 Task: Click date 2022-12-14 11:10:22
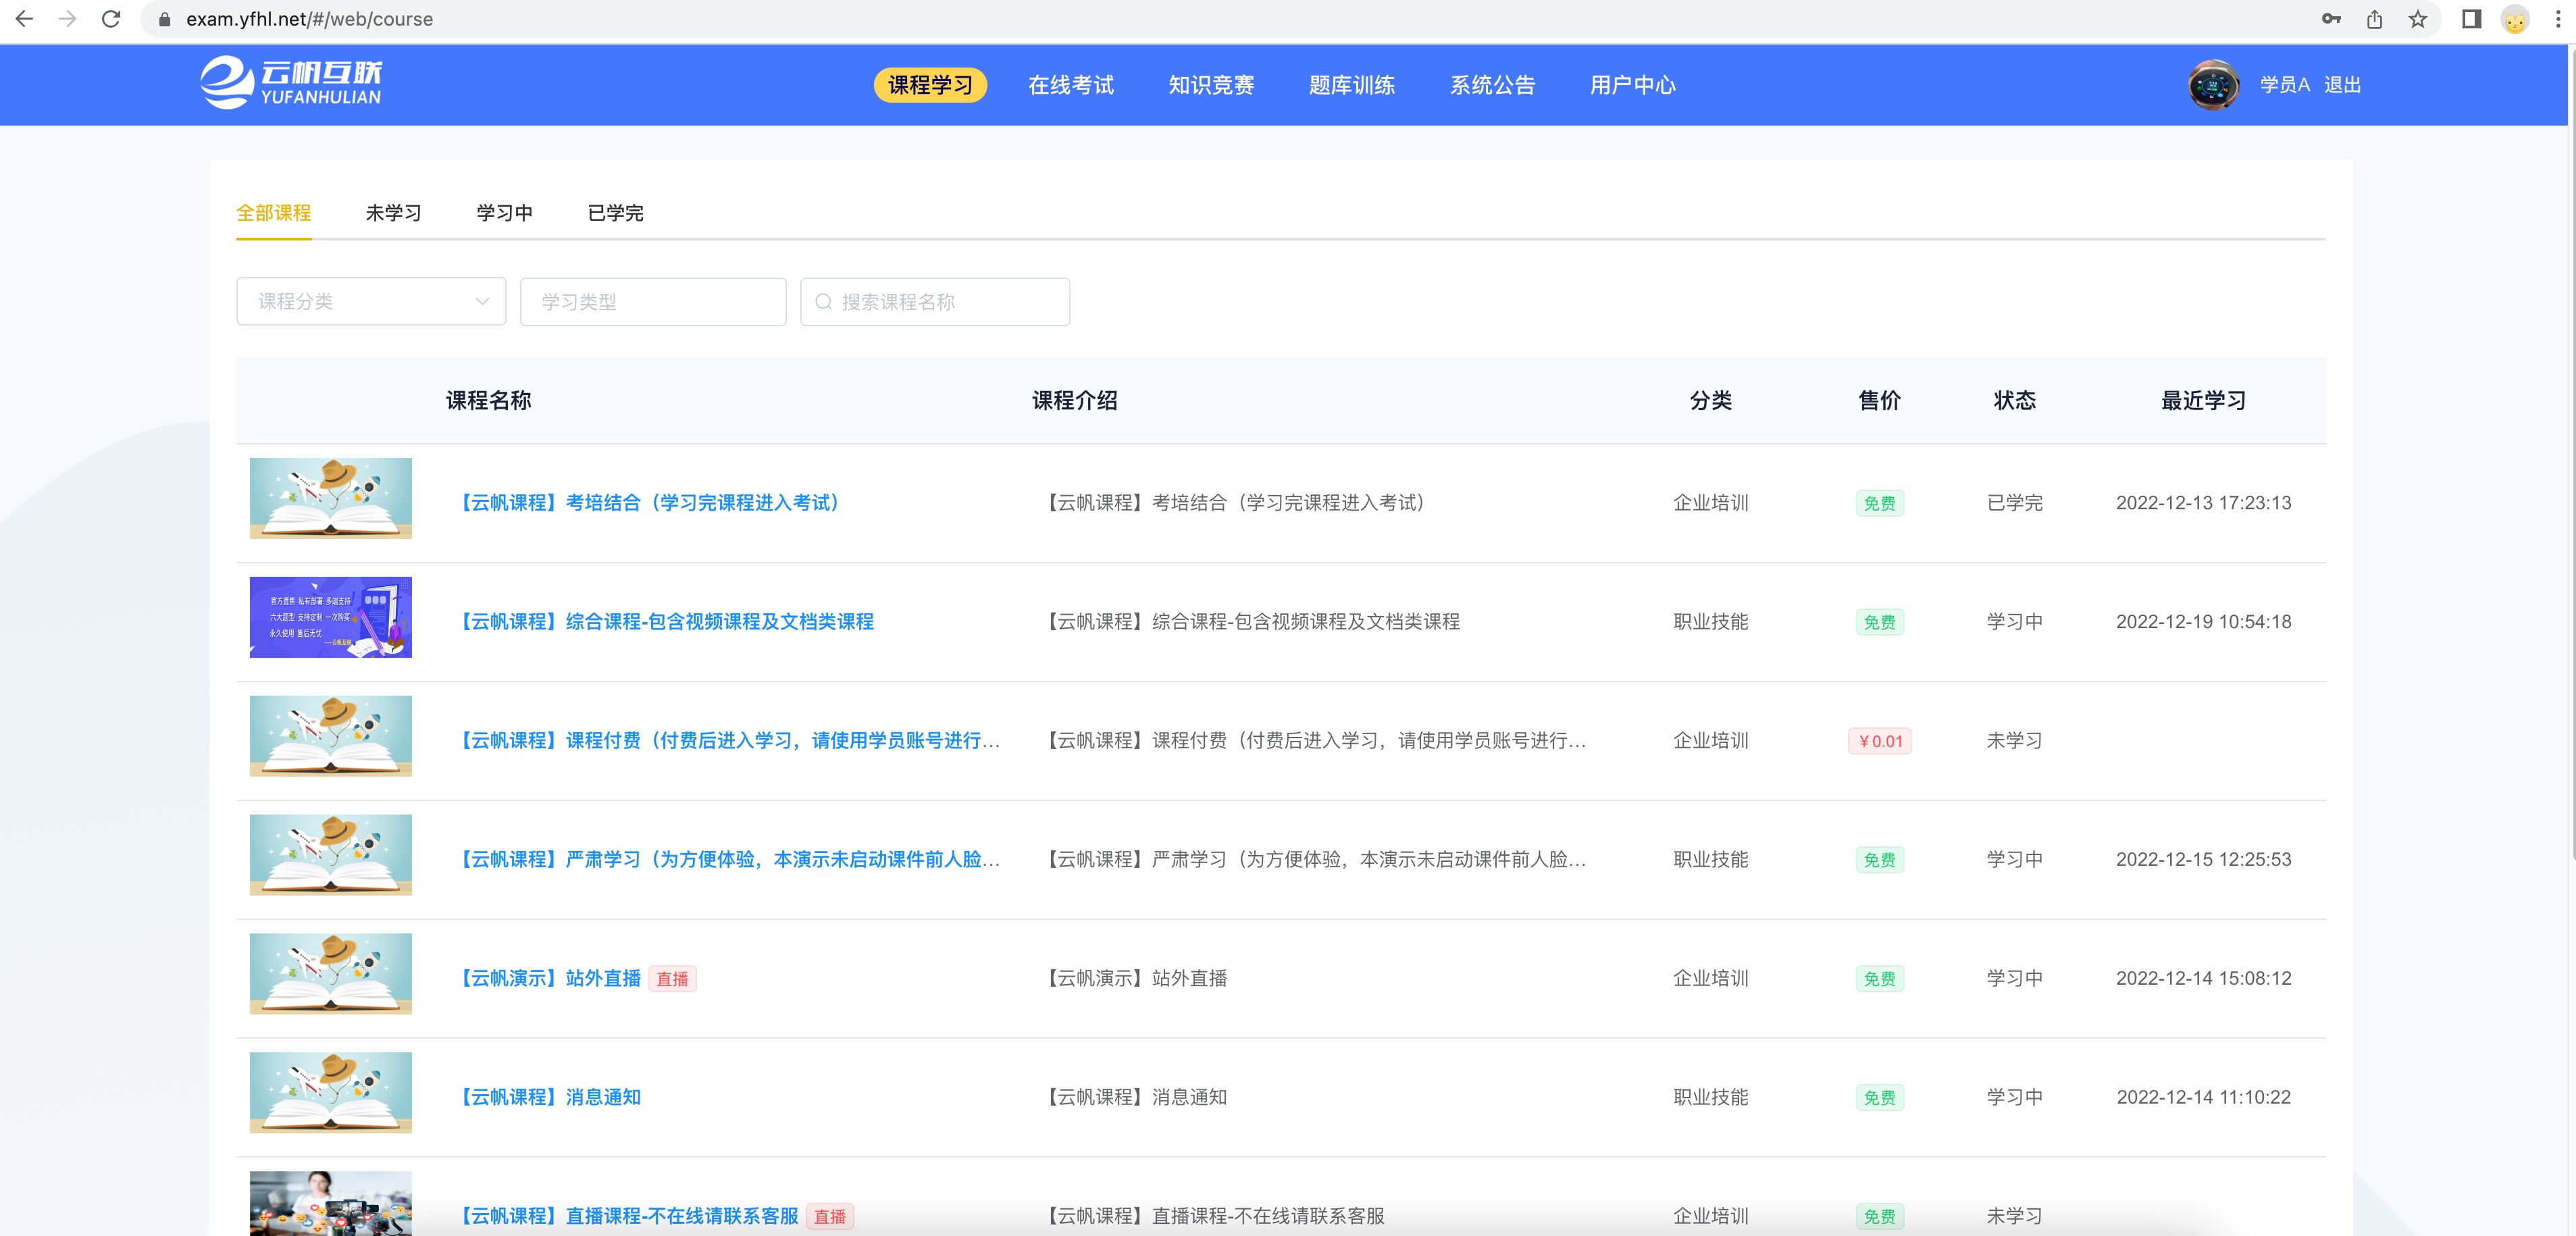pos(2203,1098)
